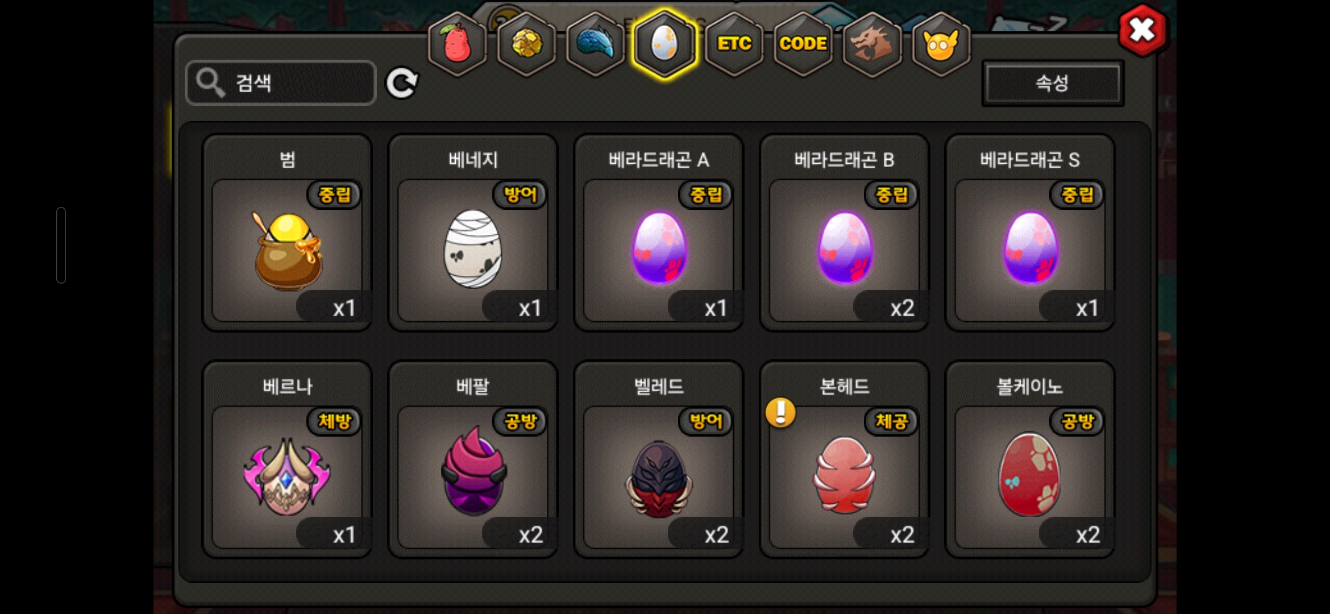Click the exclamation alert on 본헤드

[x=780, y=412]
